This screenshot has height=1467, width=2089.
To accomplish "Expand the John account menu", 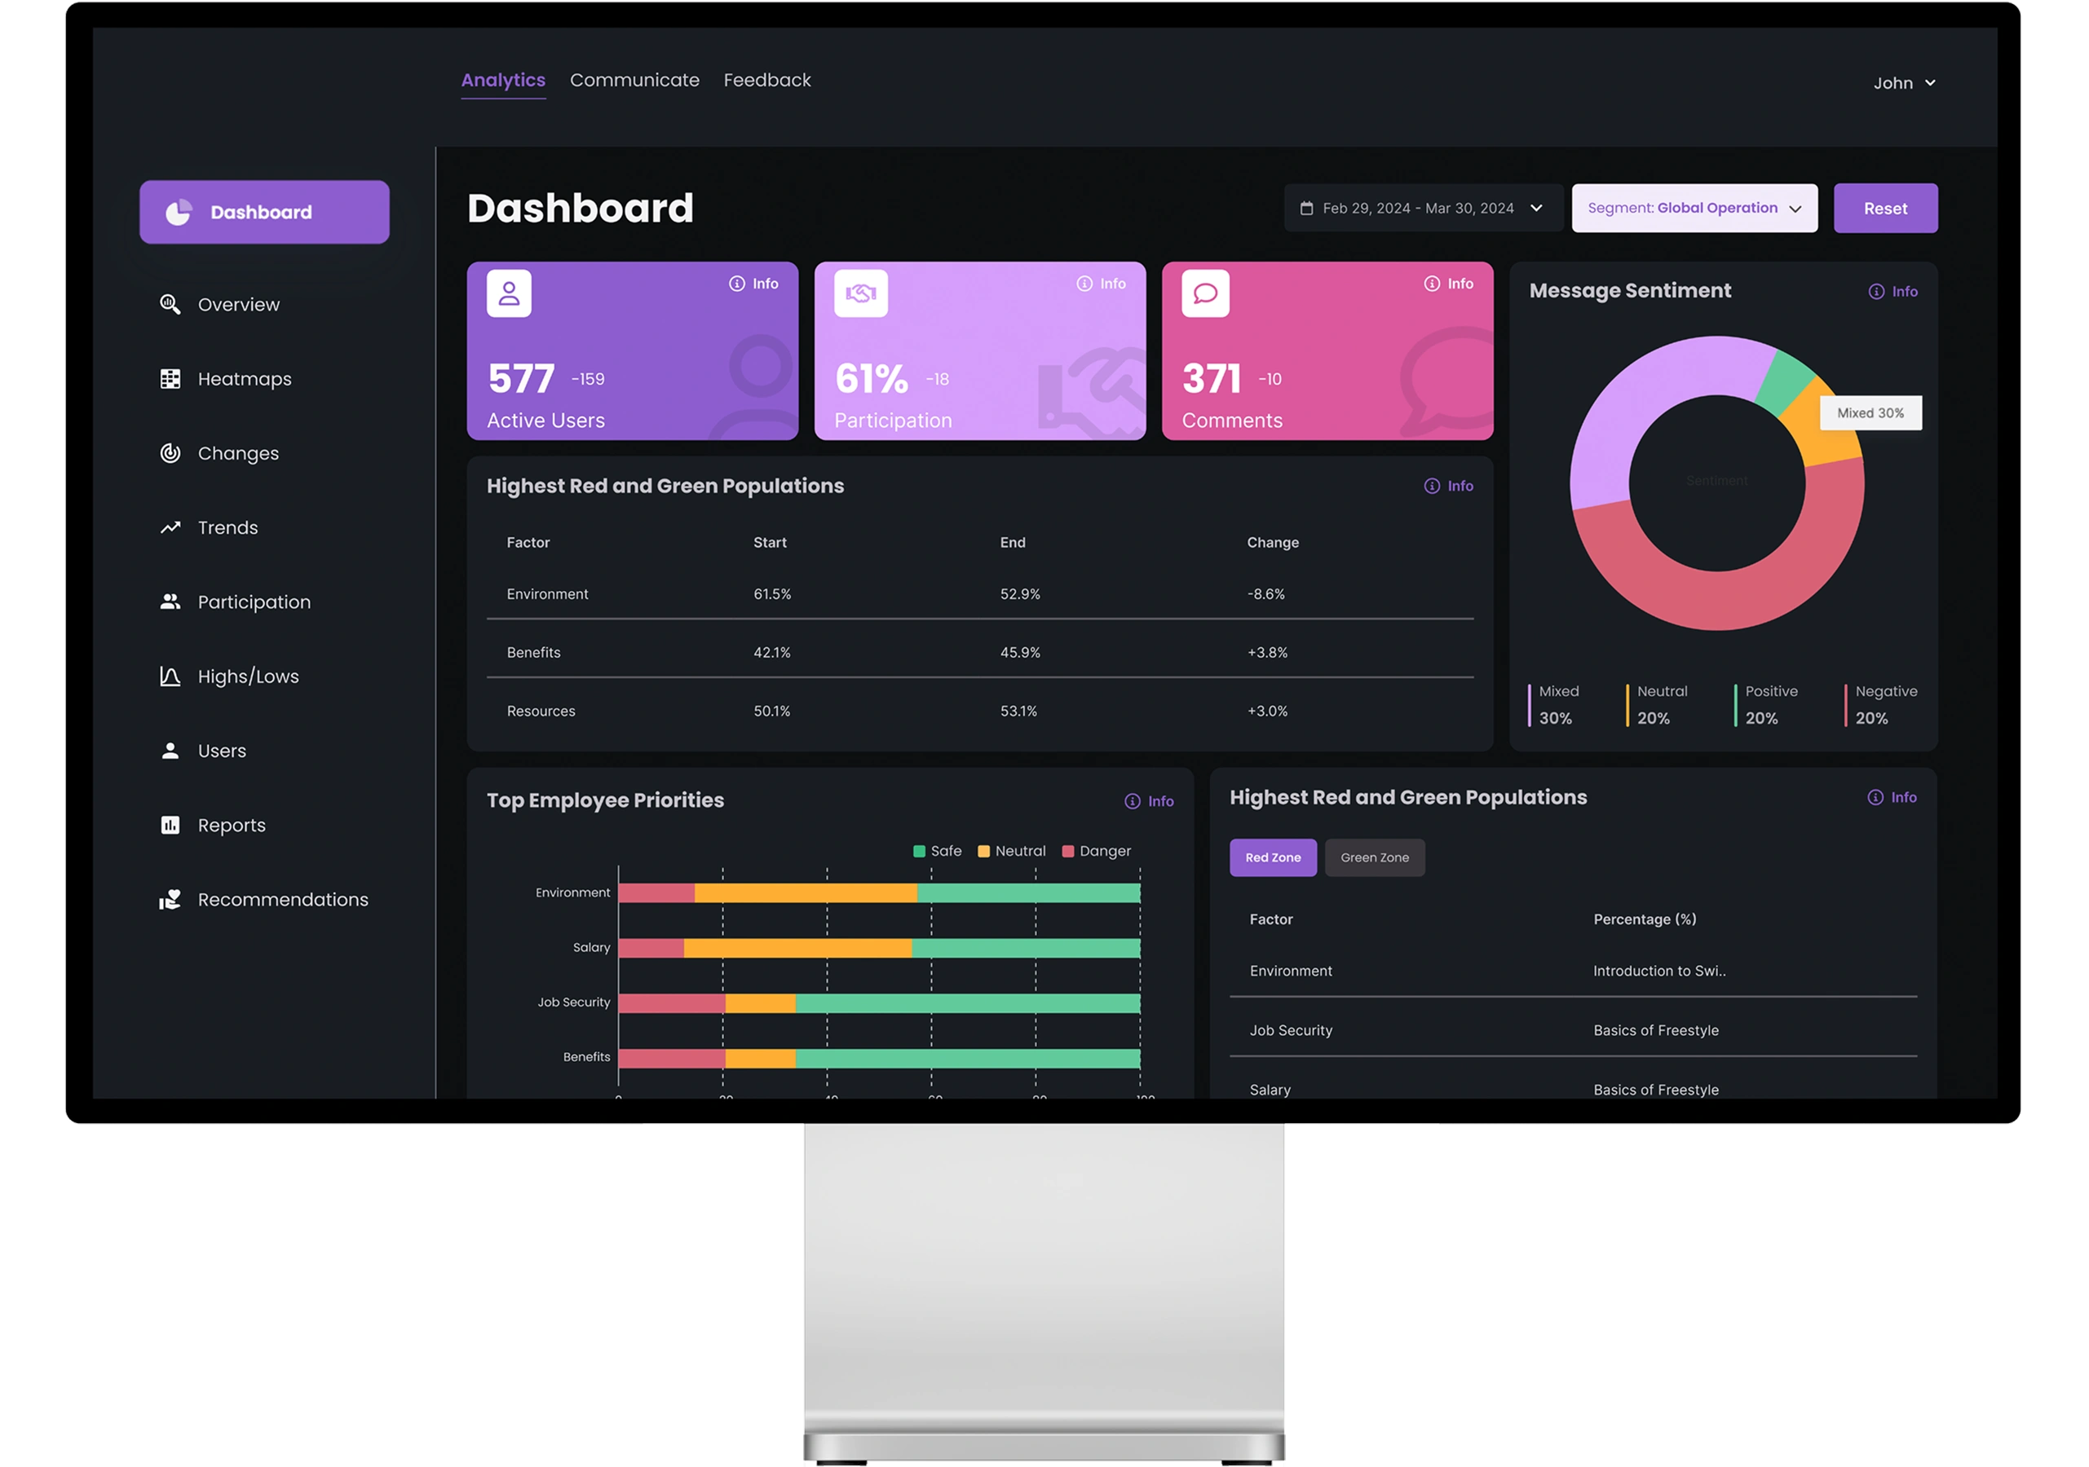I will pos(1904,81).
